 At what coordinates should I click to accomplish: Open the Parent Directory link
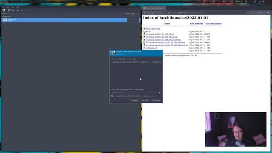[x=153, y=28]
